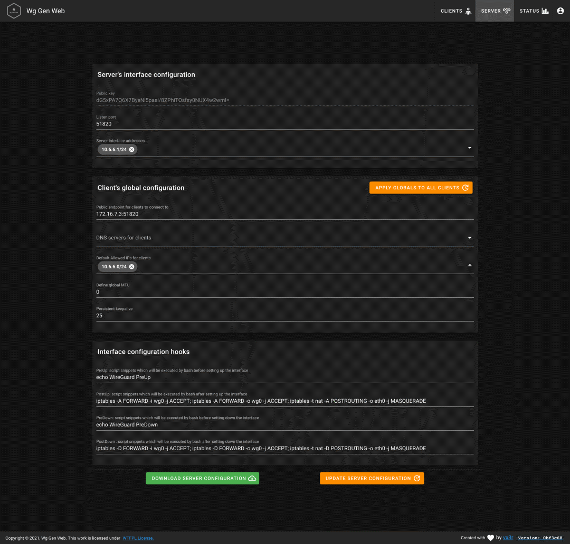Click the Version 0bf3c68 link
Image resolution: width=570 pixels, height=544 pixels.
540,538
